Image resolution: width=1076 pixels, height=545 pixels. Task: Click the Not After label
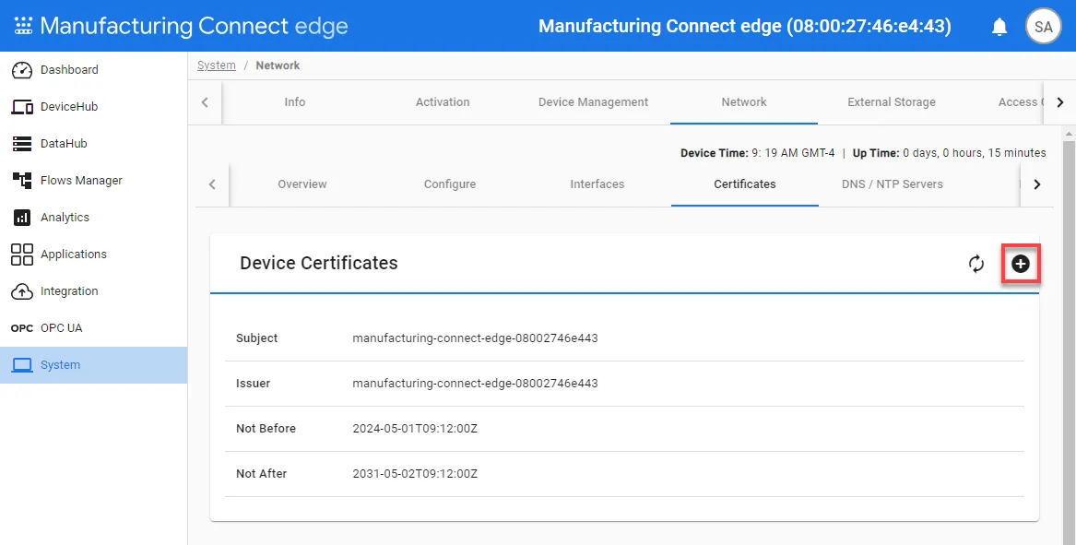[x=261, y=474]
